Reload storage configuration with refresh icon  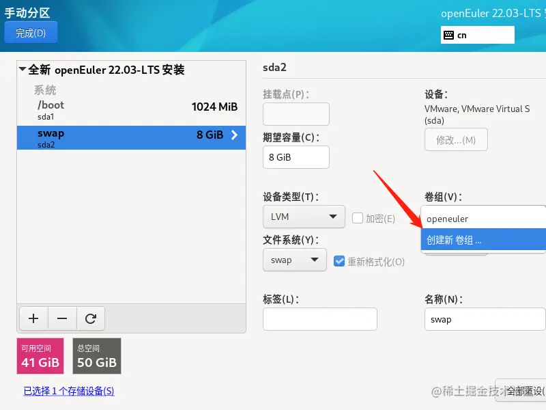click(x=91, y=318)
